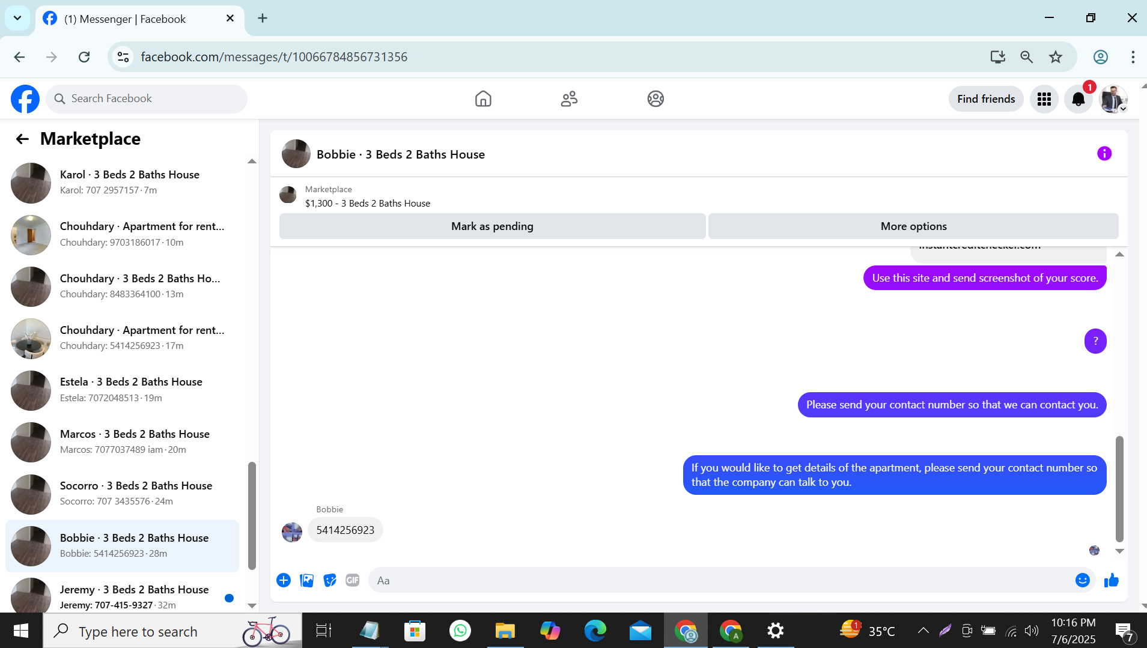
Task: Click the purple question mark message bubble
Action: (1095, 341)
